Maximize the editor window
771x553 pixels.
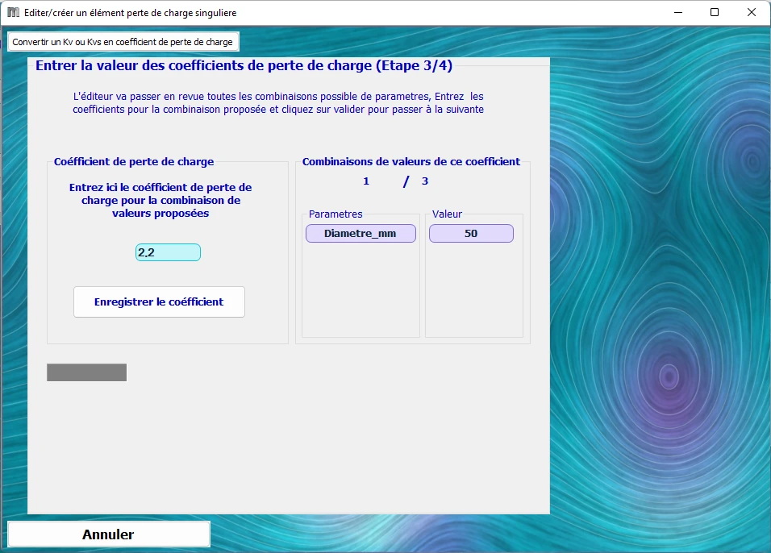715,12
